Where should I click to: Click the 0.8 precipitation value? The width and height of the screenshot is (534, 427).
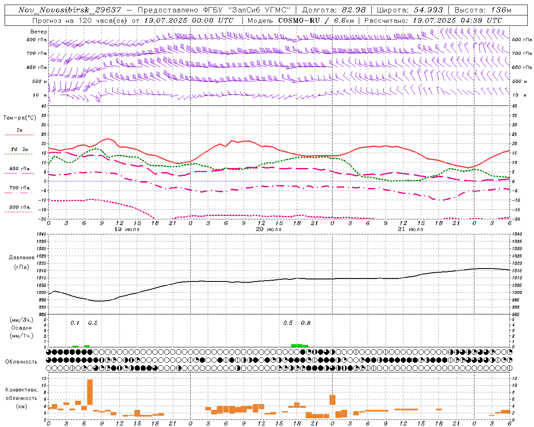[306, 323]
